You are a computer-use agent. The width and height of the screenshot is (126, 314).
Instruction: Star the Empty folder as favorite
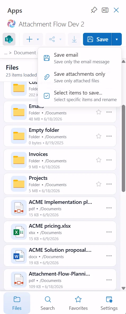click(98, 136)
